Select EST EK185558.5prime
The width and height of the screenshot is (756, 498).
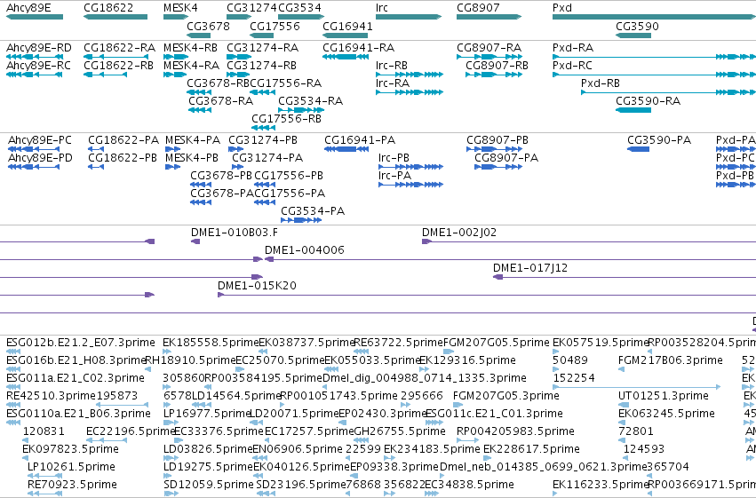(x=211, y=343)
